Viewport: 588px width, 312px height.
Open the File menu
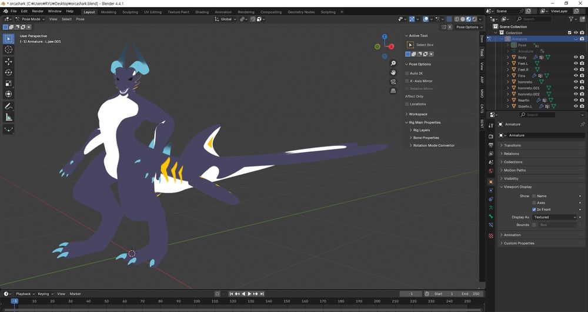(14, 11)
